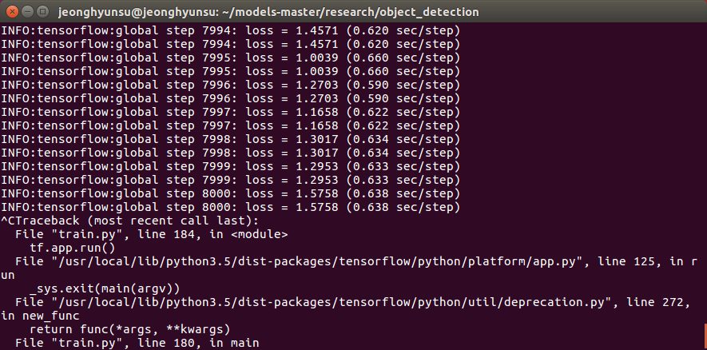Click the "in new_func" text
The image size is (707, 350).
click(x=40, y=316)
